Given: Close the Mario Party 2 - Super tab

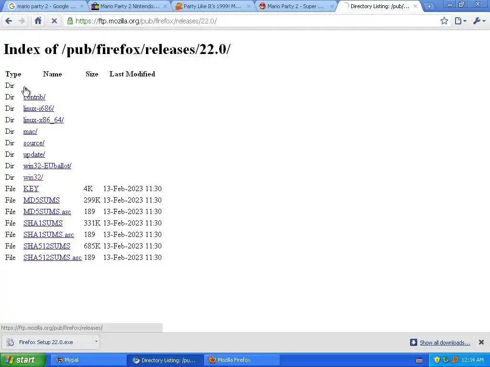Looking at the screenshot, I should pyautogui.click(x=332, y=6).
